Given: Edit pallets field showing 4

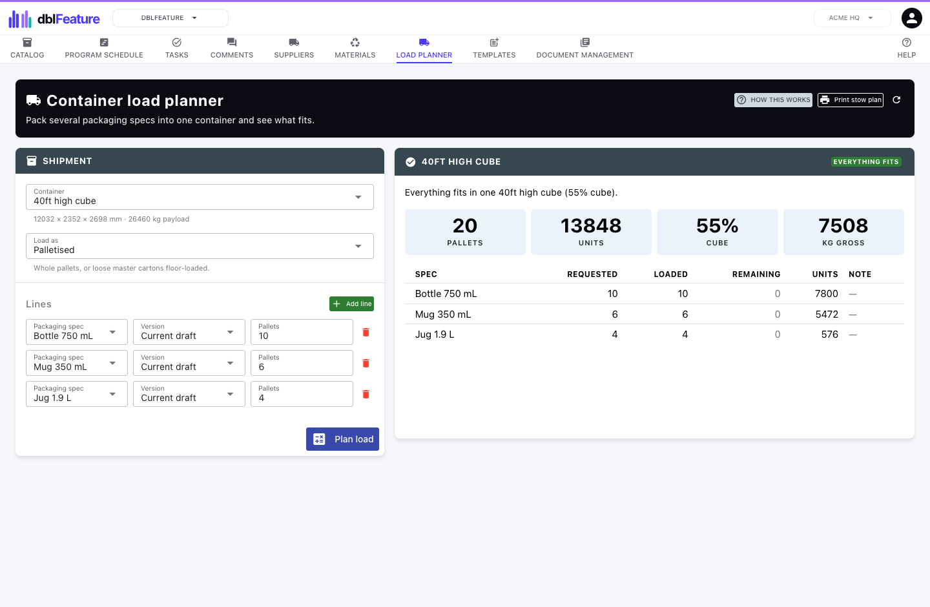Looking at the screenshot, I should (302, 394).
